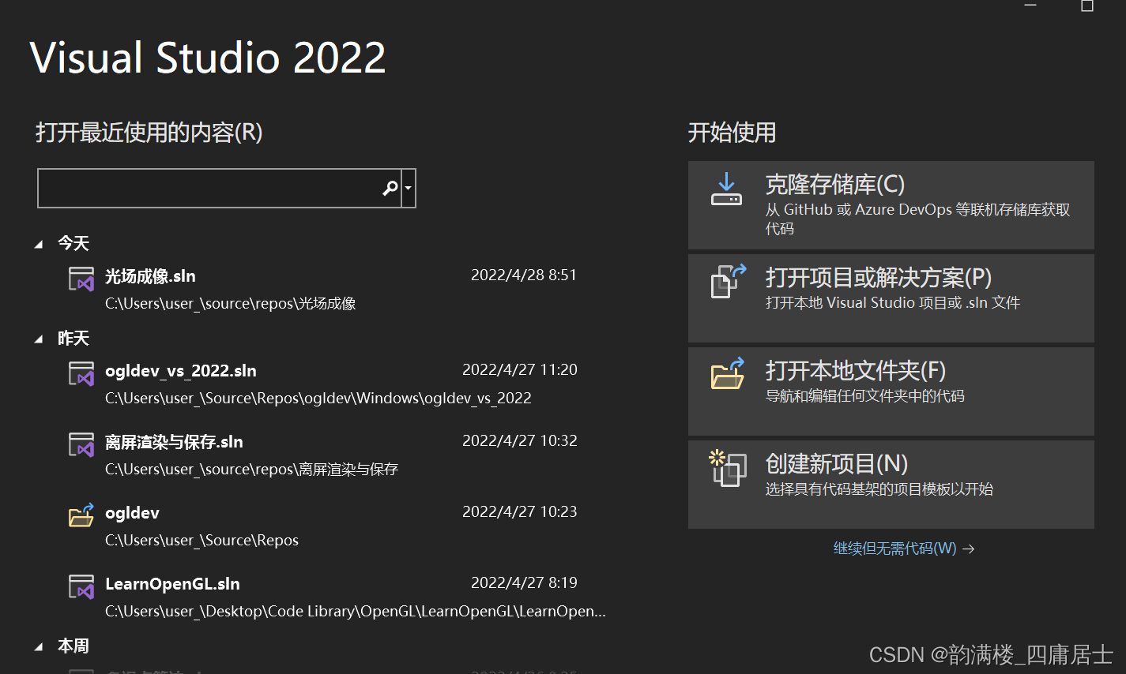Viewport: 1126px width, 674px height.
Task: Open recent solution 离屏渲染与保存.sln
Action: [x=174, y=442]
